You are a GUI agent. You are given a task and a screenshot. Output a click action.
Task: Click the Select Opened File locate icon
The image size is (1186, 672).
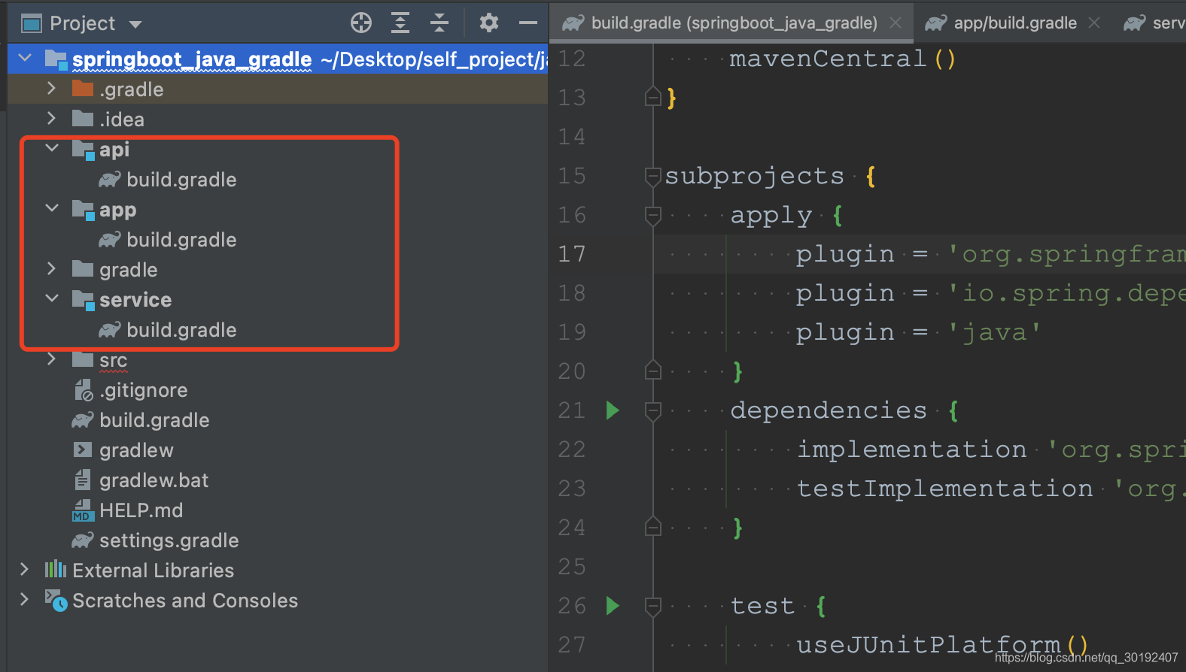pyautogui.click(x=361, y=23)
